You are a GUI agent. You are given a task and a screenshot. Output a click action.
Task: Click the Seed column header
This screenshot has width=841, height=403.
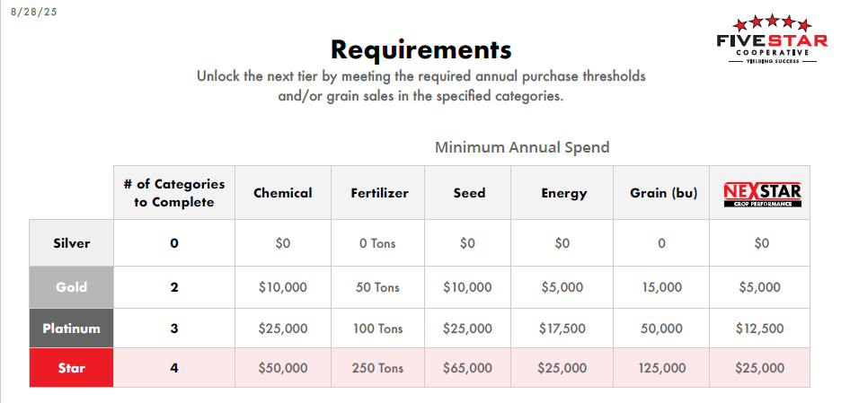(x=469, y=192)
